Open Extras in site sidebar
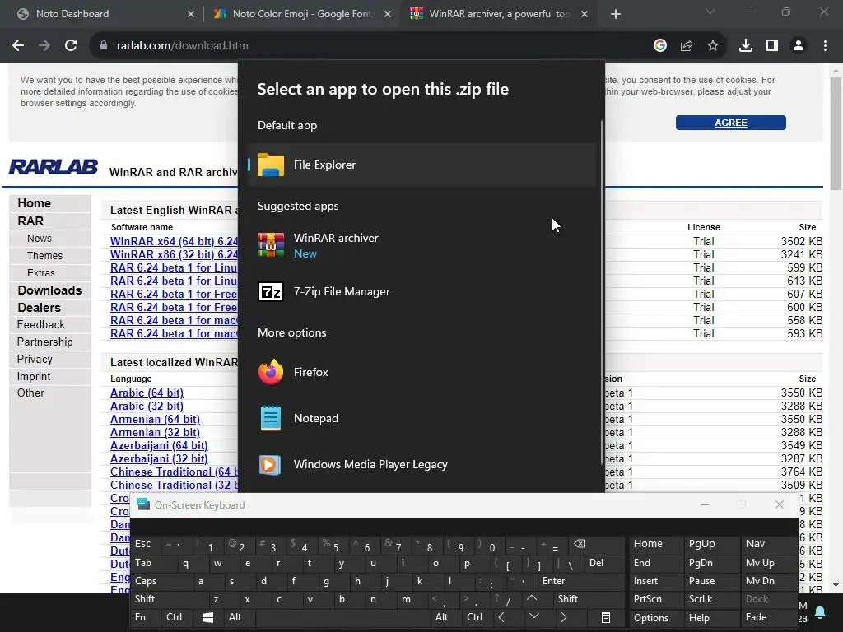 click(x=41, y=273)
